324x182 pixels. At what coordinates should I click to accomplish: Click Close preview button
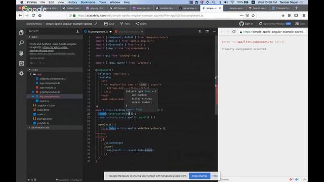pos(300,24)
